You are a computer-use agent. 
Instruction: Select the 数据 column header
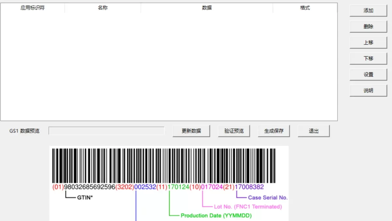coord(207,8)
